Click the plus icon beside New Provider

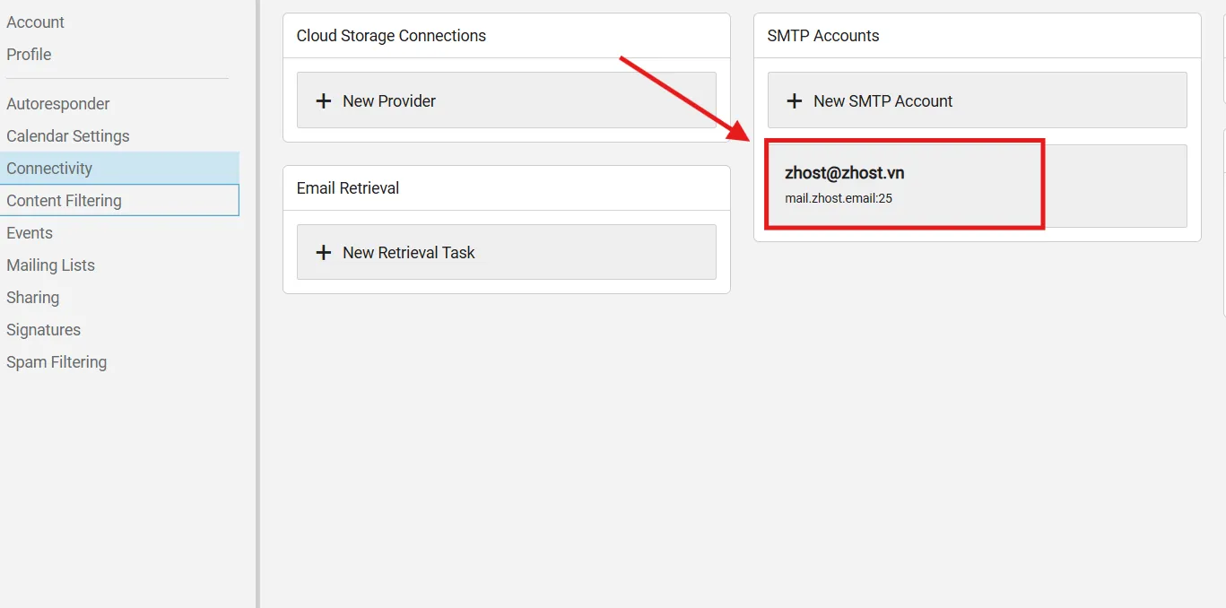(324, 101)
